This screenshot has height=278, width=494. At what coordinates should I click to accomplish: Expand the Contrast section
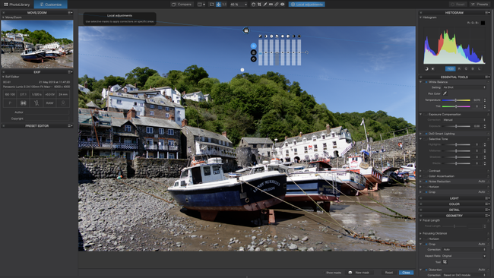click(420, 171)
